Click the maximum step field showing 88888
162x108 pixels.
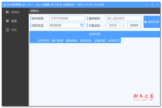pyautogui.click(x=134, y=25)
